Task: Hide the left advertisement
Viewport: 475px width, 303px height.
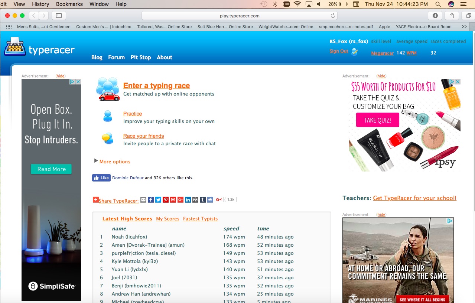Action: click(x=61, y=76)
